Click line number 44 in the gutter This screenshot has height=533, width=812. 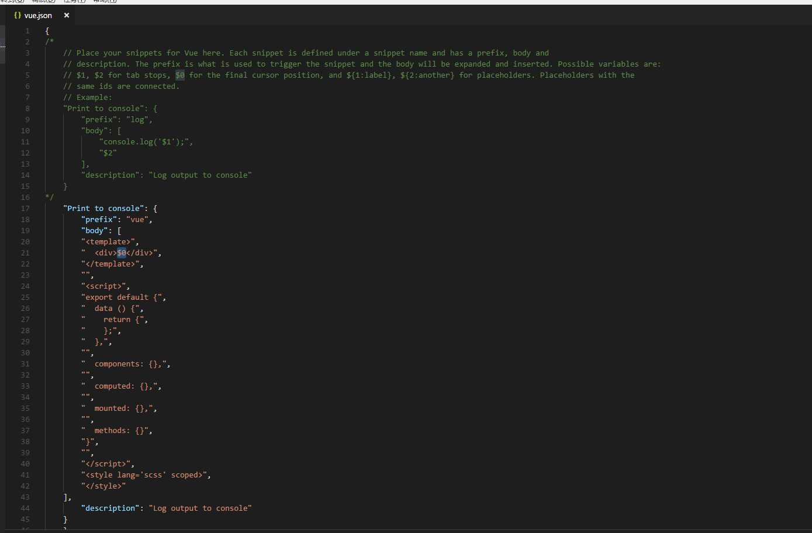[25, 508]
